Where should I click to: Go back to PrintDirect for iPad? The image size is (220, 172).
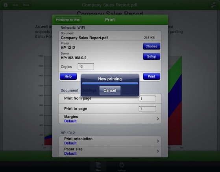coord(67,20)
